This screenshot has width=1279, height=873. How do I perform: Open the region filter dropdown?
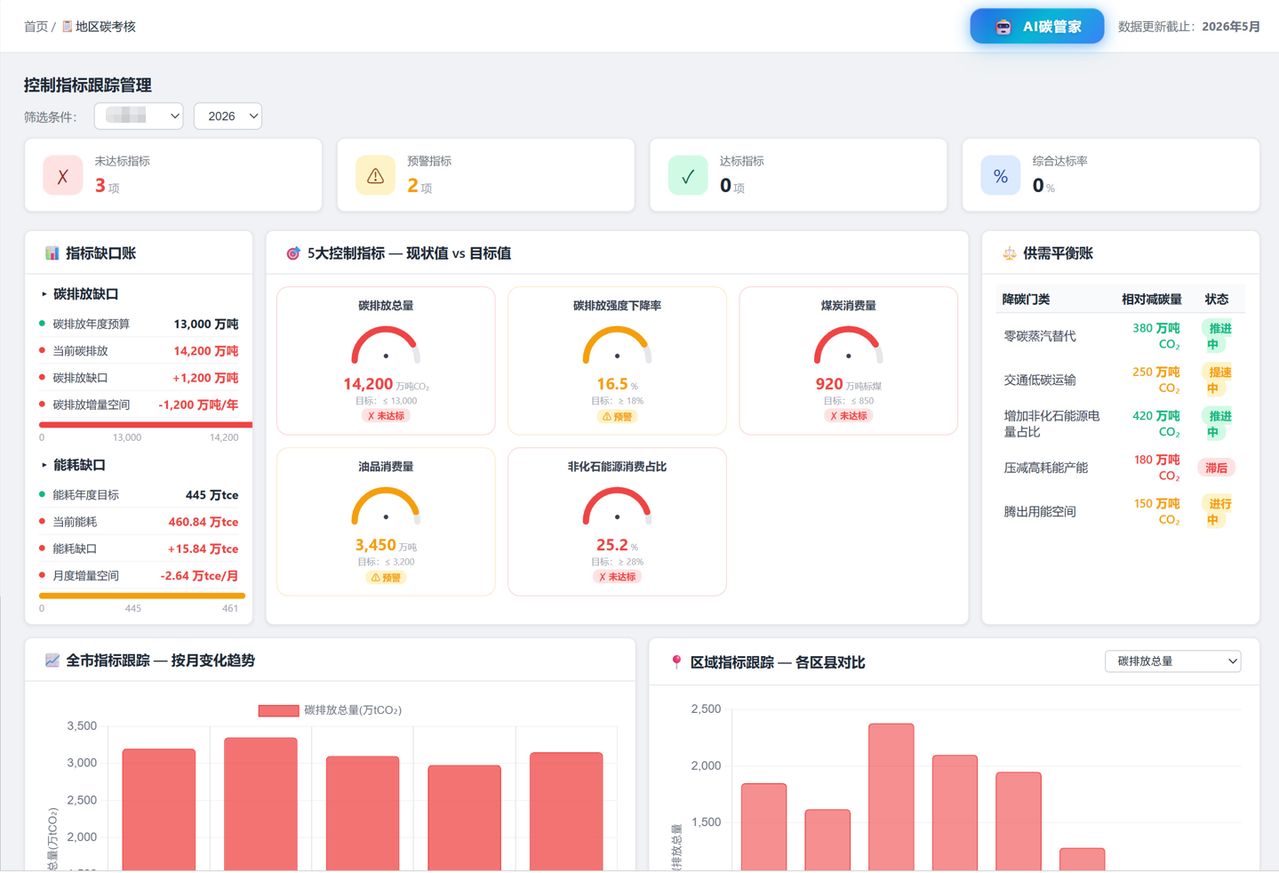(139, 116)
